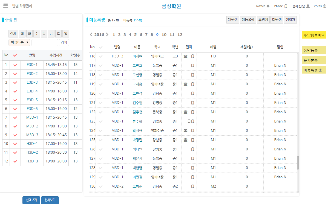Toggle the check mark for class E3D-4
Image resolution: width=328 pixels, height=207 pixels.
(15, 91)
